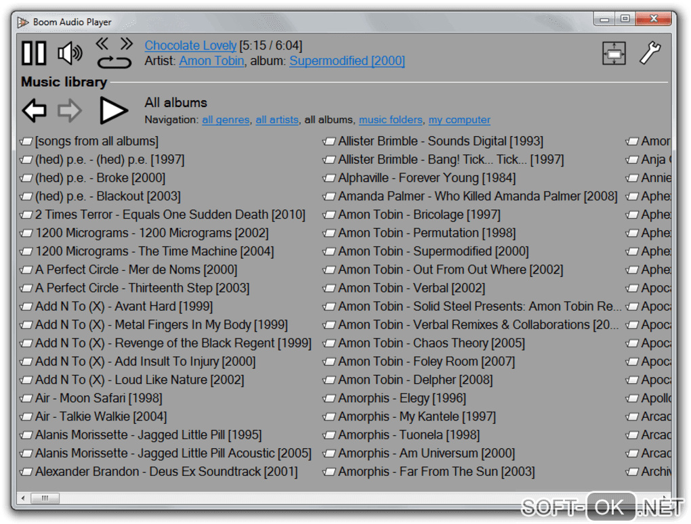Select Add N To (X) - Loud Like Nature
This screenshot has width=691, height=524.
click(x=132, y=380)
